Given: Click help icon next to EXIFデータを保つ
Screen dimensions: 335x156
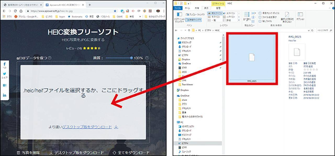Looking at the screenshot, I should click(50, 58).
